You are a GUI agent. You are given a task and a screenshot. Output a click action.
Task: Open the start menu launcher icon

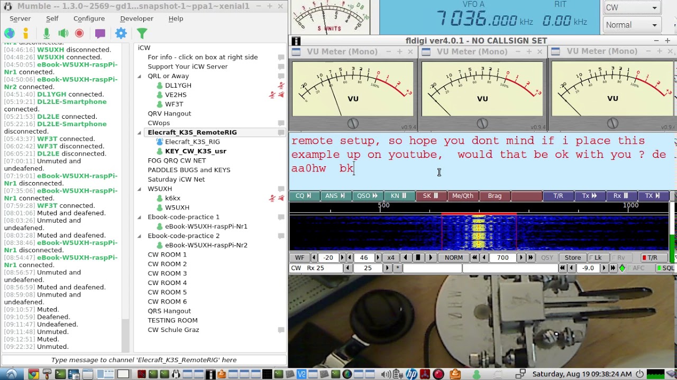point(11,375)
